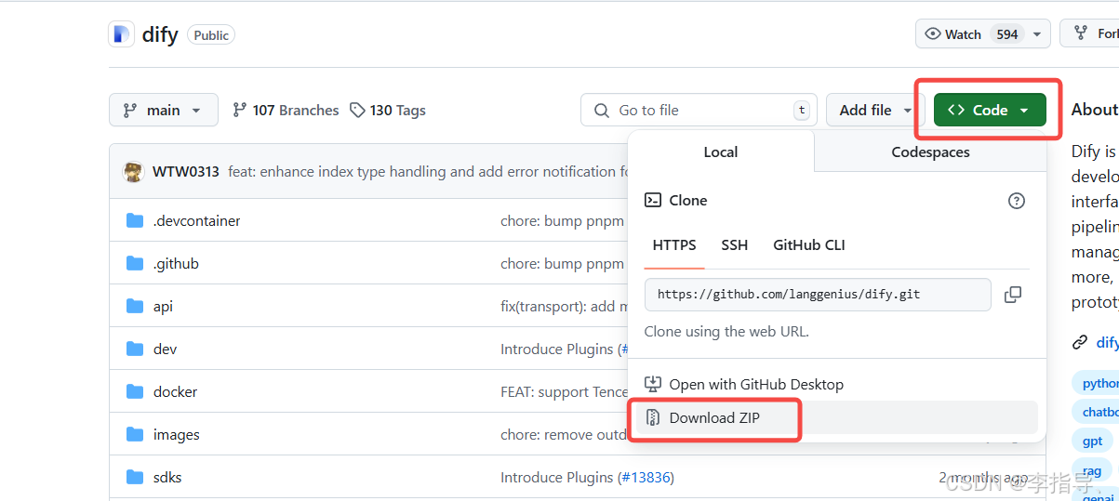Open the .devcontainer row commit message
1119x501 pixels.
click(564, 221)
